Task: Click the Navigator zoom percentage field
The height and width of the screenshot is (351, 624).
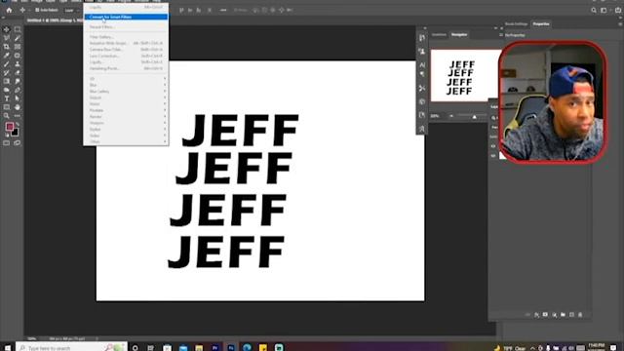Action: tap(435, 116)
